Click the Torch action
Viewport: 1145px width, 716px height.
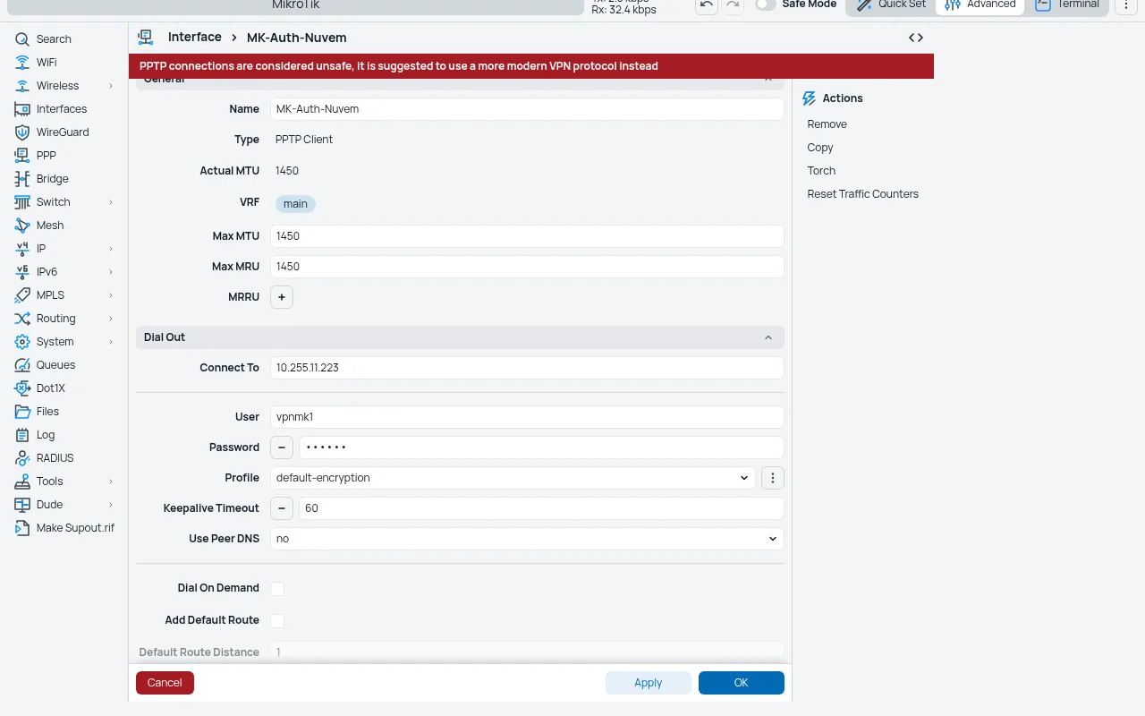821,171
